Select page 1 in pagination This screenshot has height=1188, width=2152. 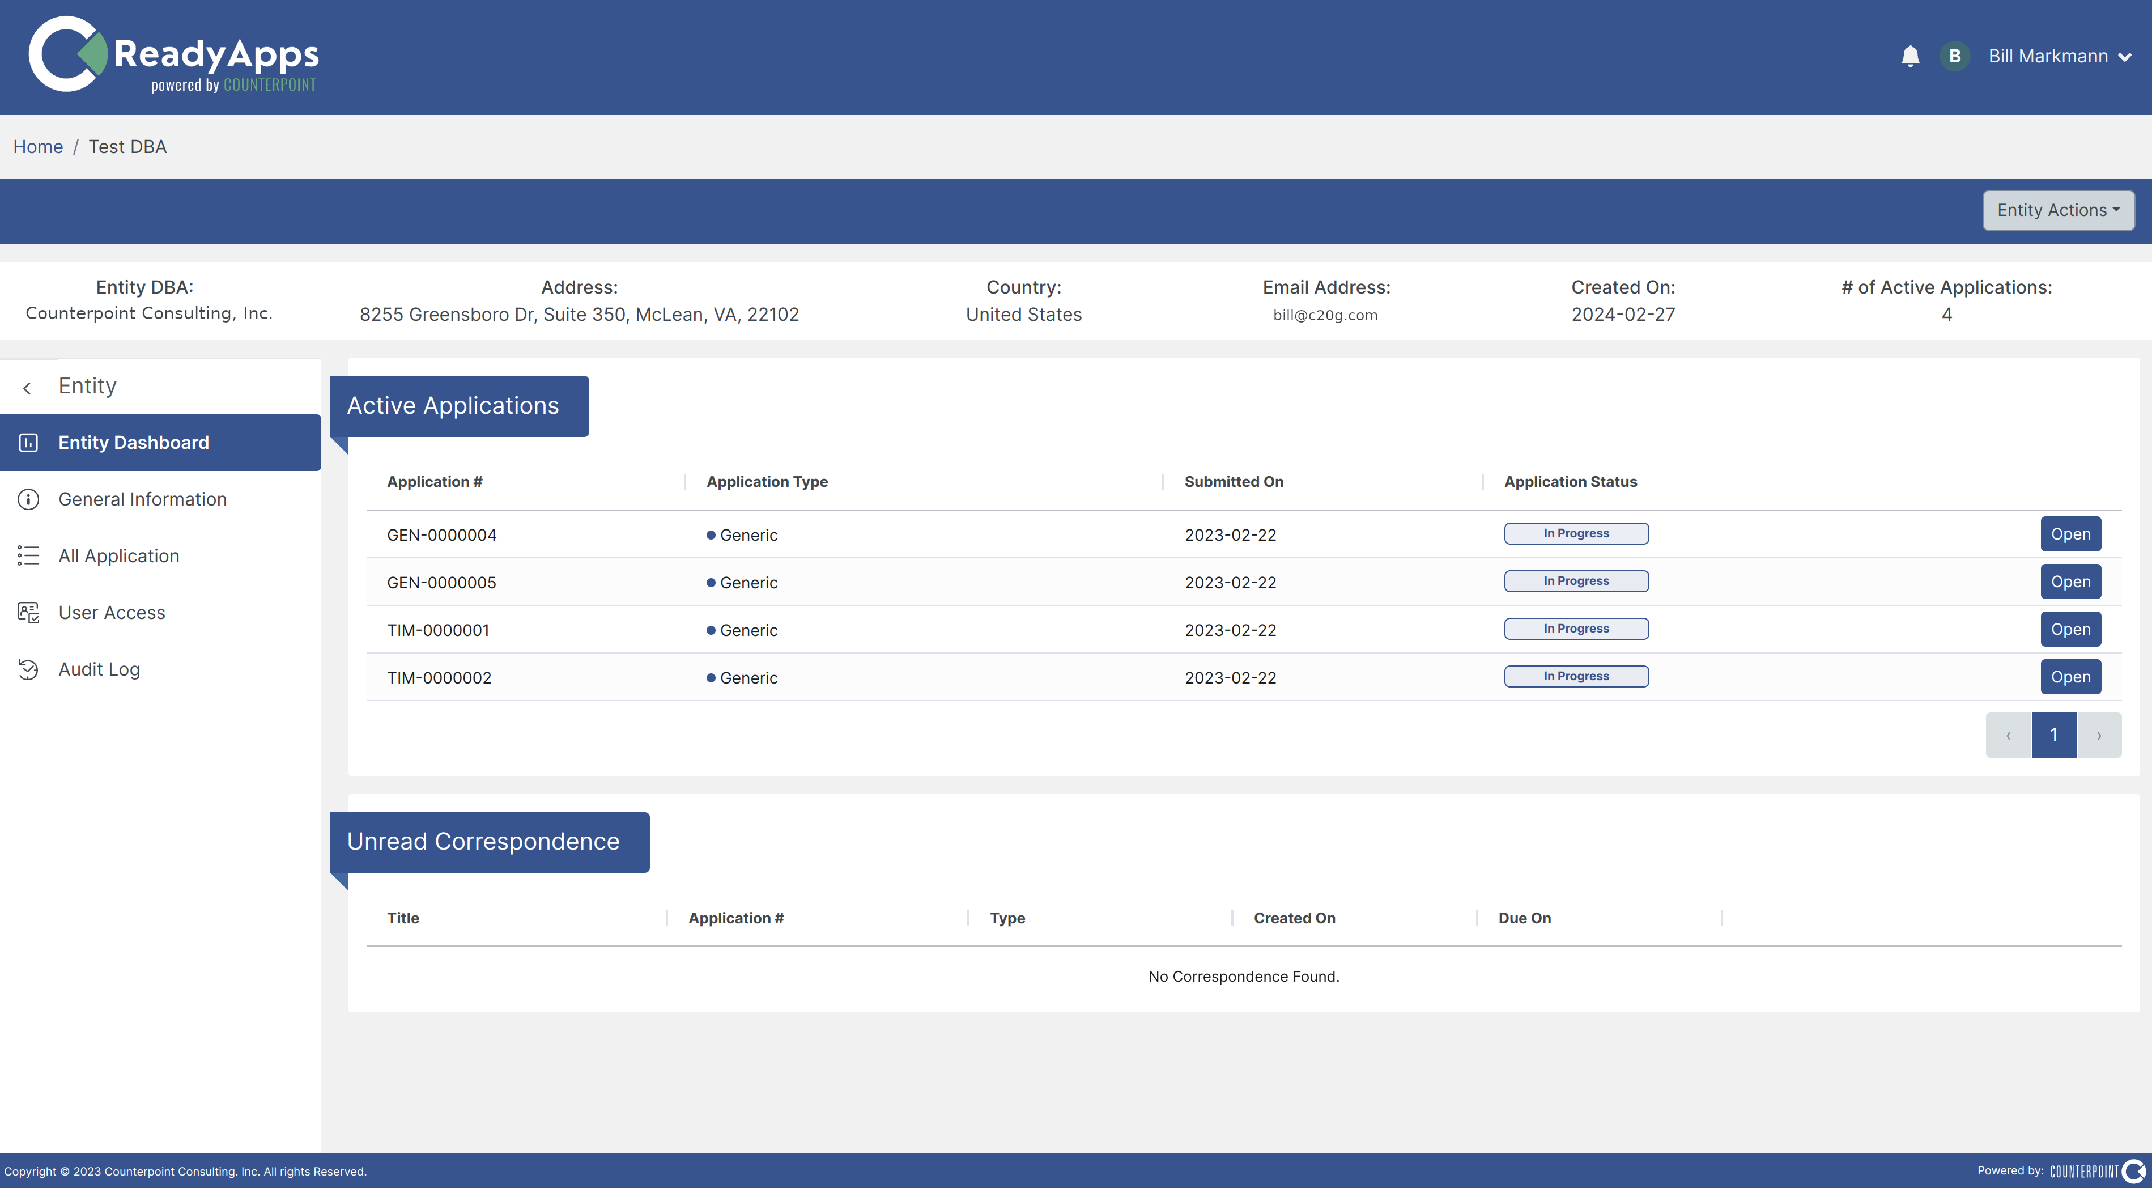click(2053, 735)
